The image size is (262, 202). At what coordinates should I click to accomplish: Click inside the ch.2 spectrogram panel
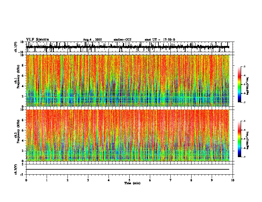click(x=128, y=135)
